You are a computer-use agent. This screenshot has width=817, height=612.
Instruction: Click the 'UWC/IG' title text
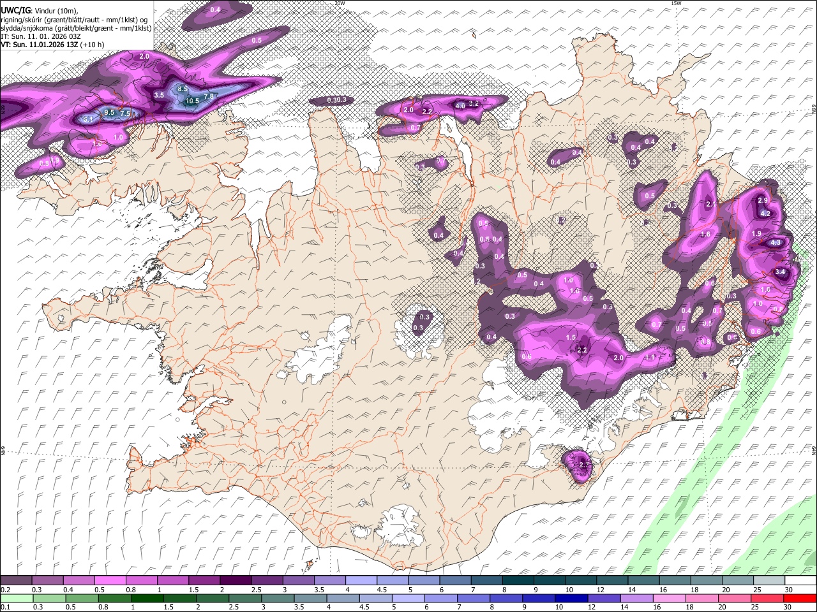(15, 10)
